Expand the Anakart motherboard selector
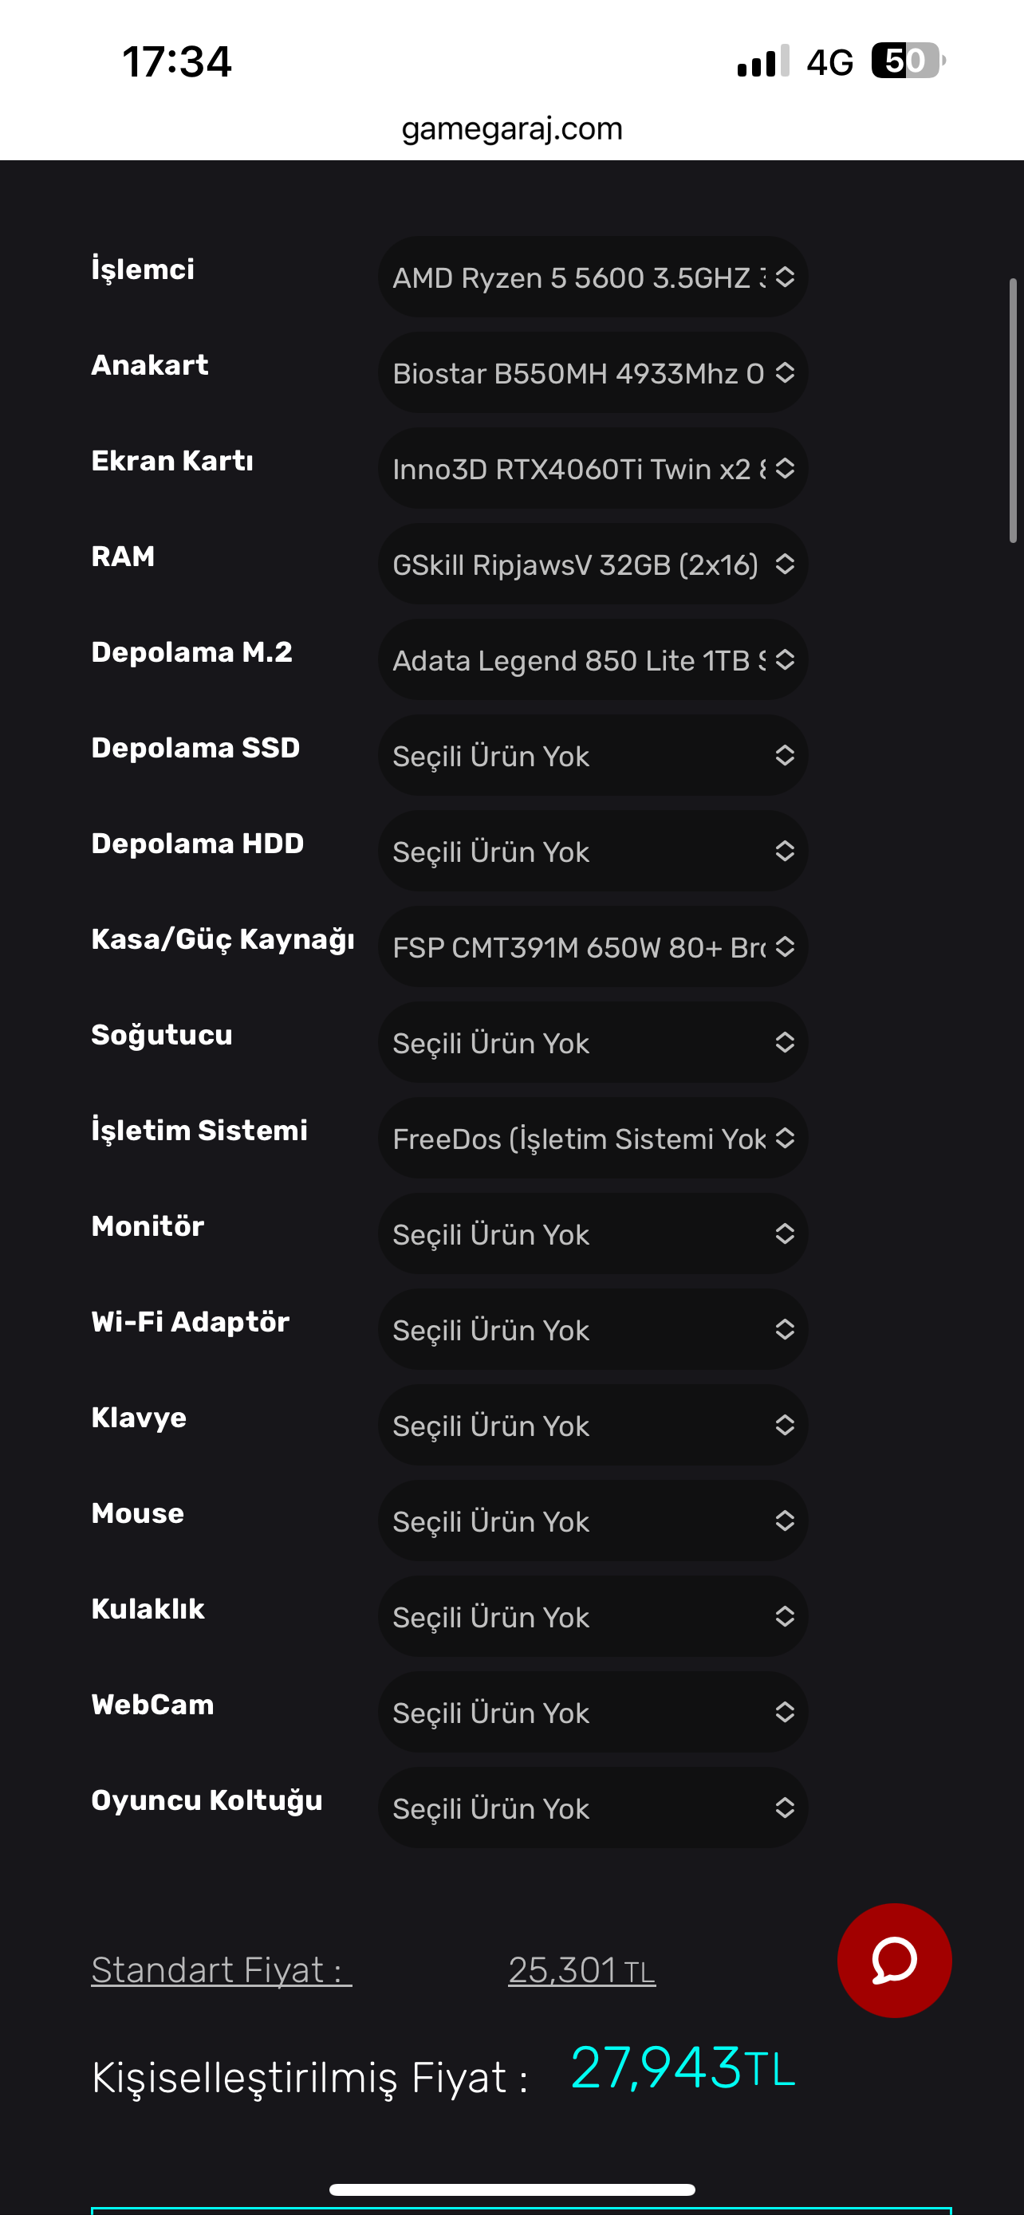 point(593,372)
